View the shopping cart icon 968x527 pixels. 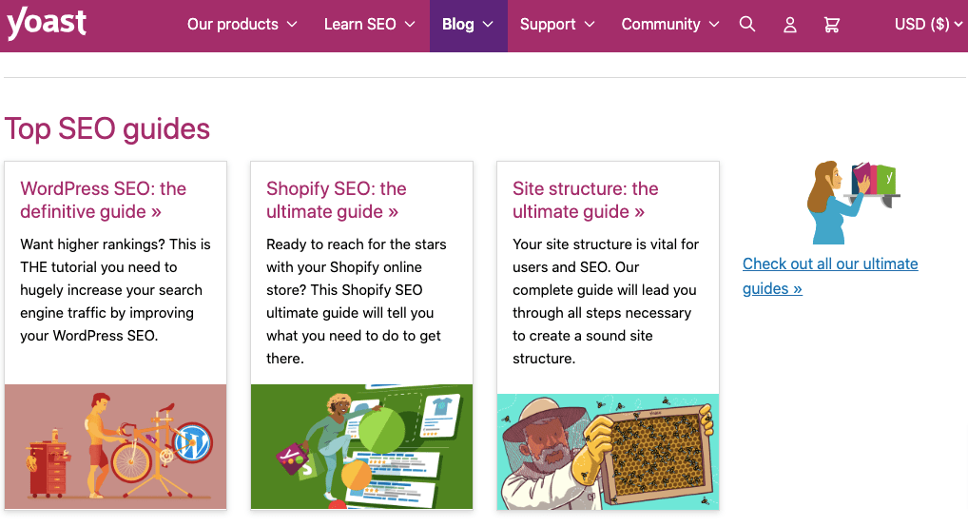(x=832, y=25)
